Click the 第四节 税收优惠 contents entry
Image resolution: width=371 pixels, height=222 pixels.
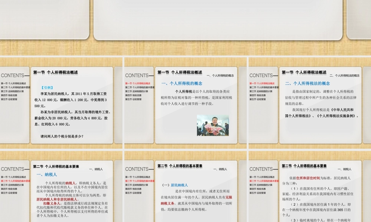coord(10,96)
